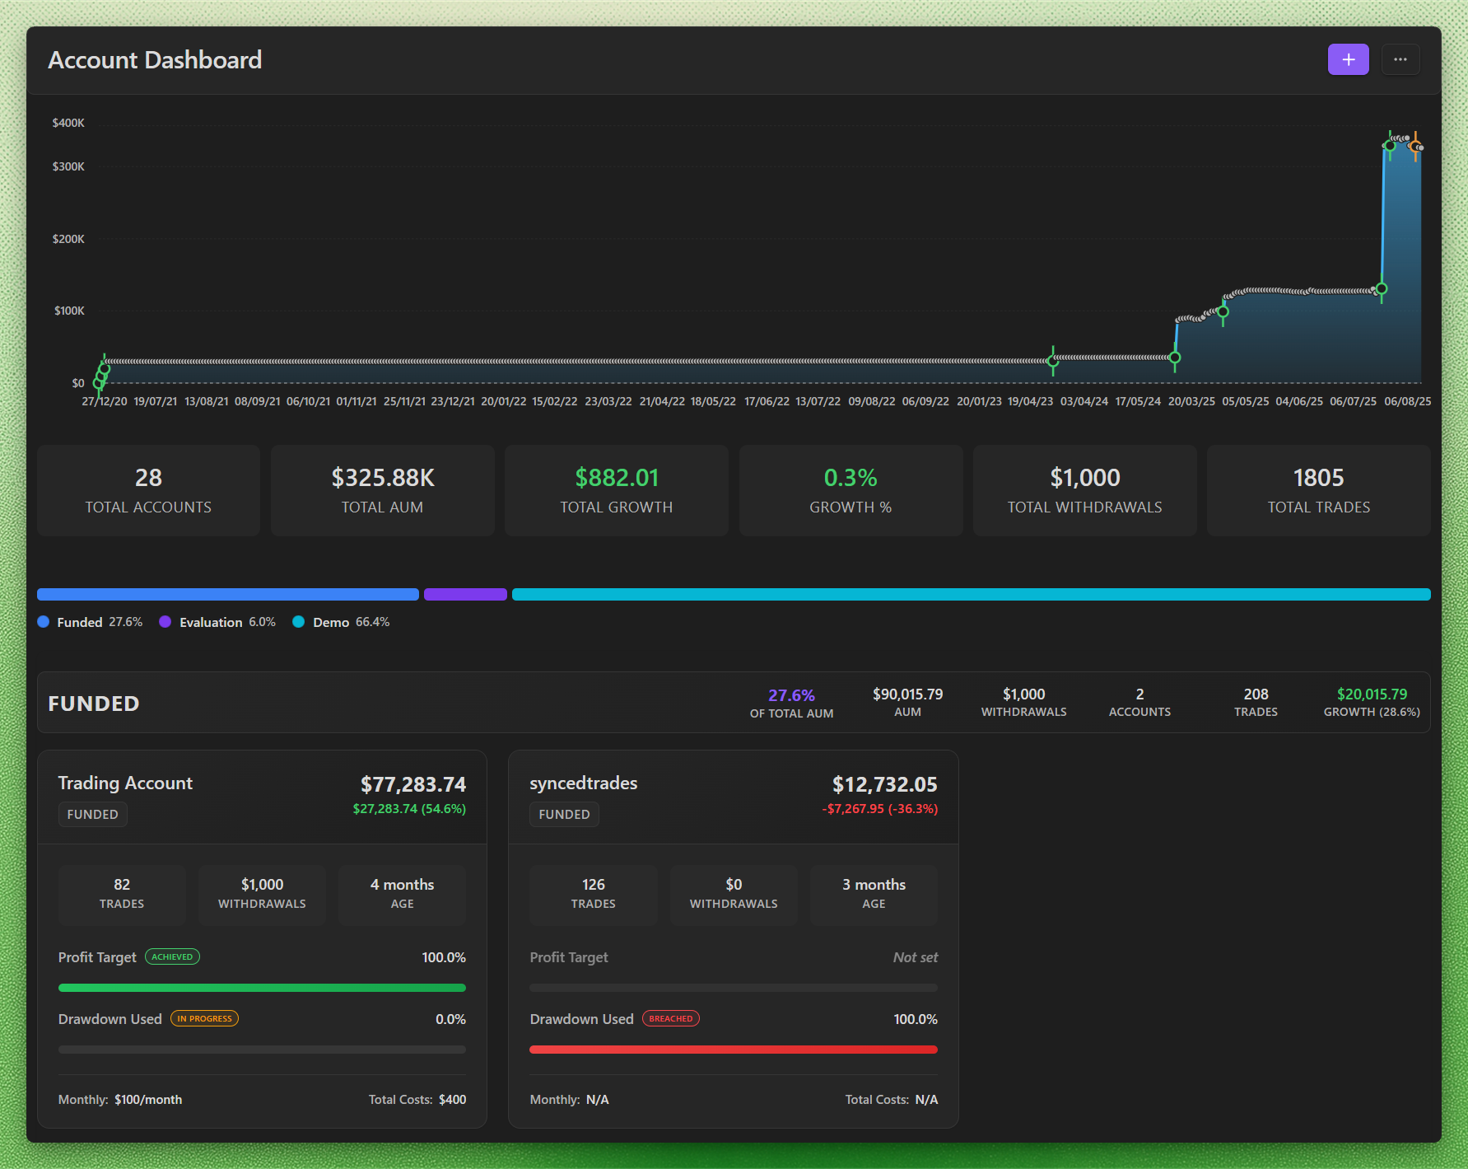Viewport: 1468px width, 1169px height.
Task: Click the ACHIEVED profit target badge
Action: (172, 956)
